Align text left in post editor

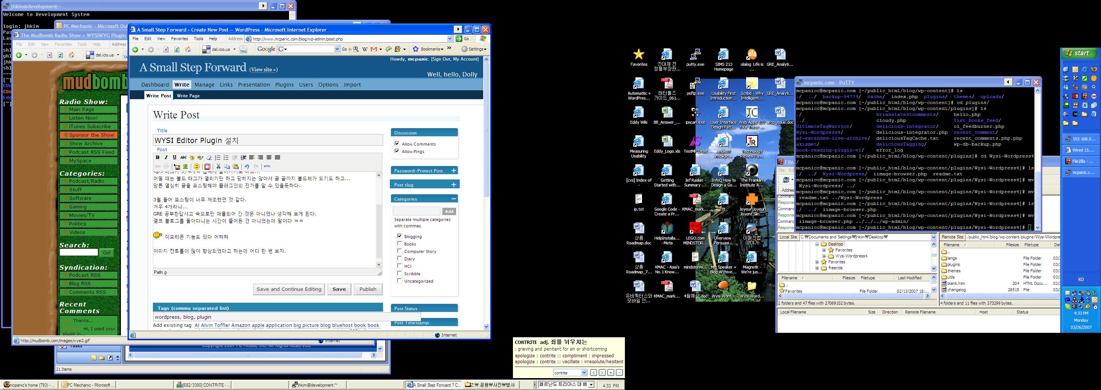[252, 157]
